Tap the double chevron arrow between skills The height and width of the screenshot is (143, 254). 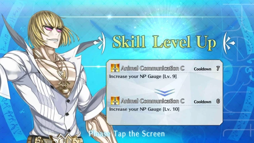coord(165,92)
